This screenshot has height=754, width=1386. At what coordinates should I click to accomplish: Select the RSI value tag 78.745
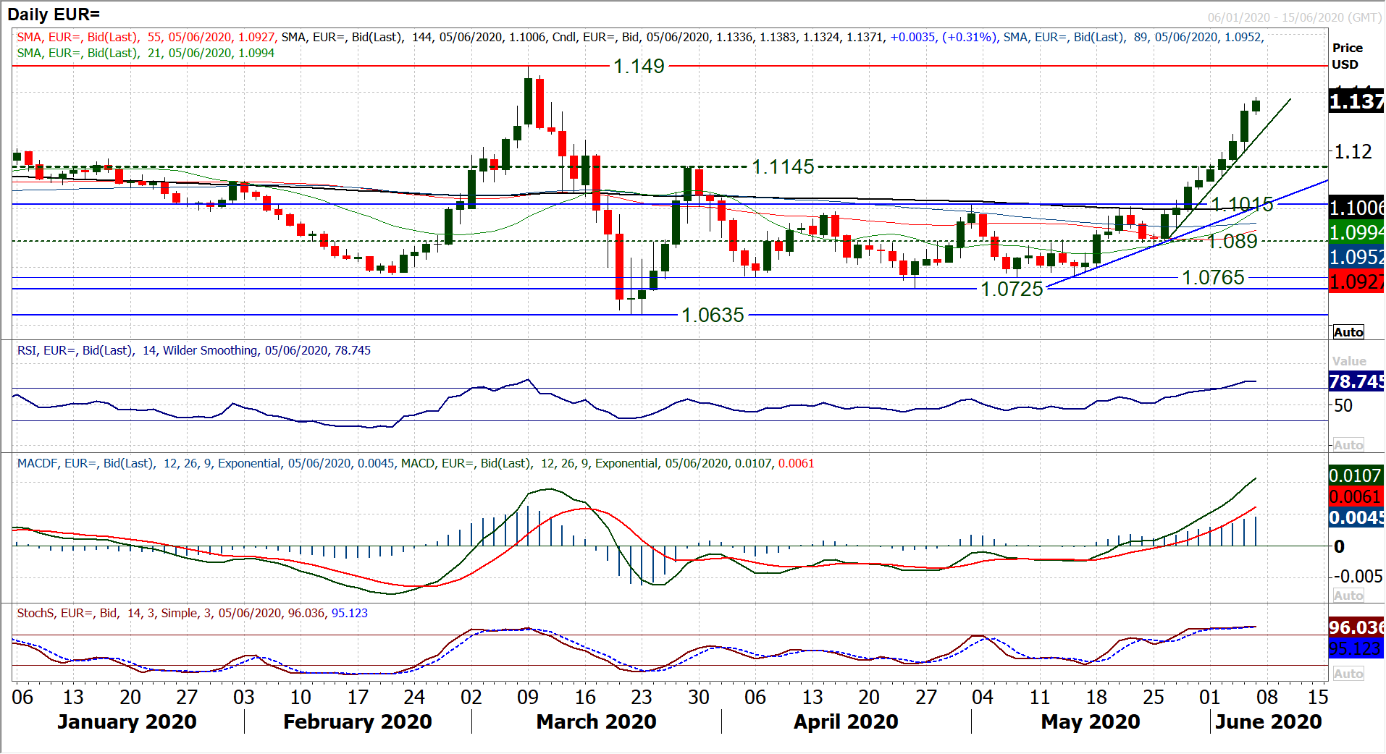pyautogui.click(x=1356, y=381)
